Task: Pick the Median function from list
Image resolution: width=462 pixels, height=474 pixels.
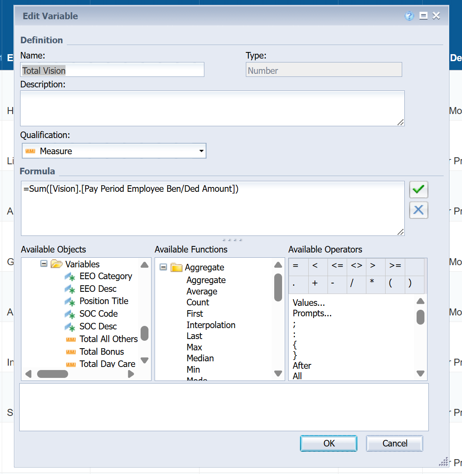Action: pos(200,358)
